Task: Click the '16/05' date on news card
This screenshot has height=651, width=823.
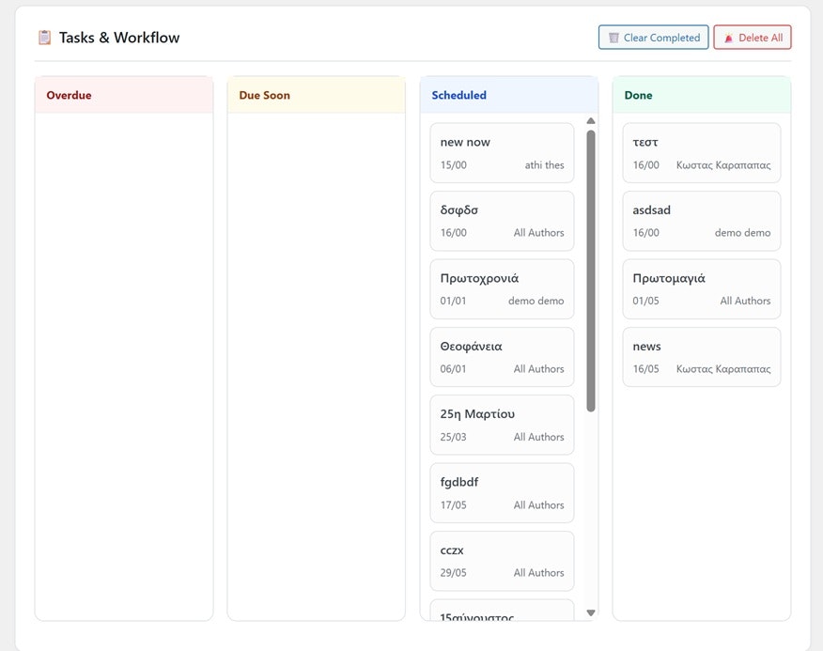Action: [x=645, y=369]
